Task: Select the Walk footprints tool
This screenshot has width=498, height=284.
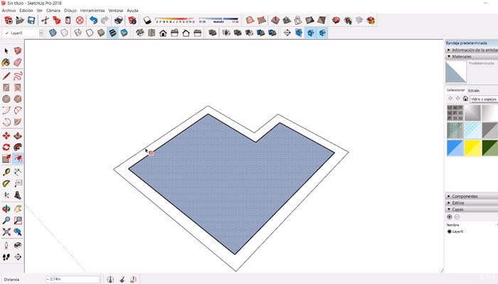Action: click(x=6, y=257)
